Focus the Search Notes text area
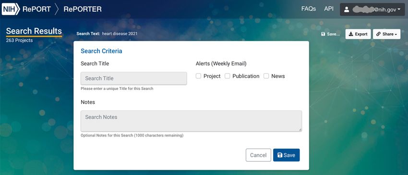The width and height of the screenshot is (408, 175). click(x=191, y=121)
